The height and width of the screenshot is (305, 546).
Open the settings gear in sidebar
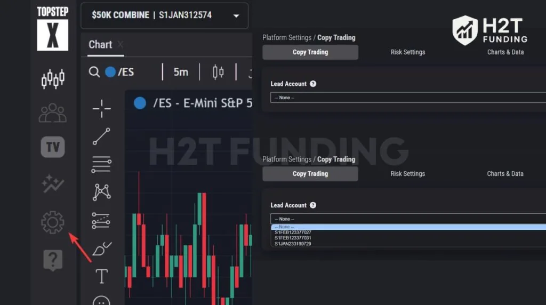[53, 222]
